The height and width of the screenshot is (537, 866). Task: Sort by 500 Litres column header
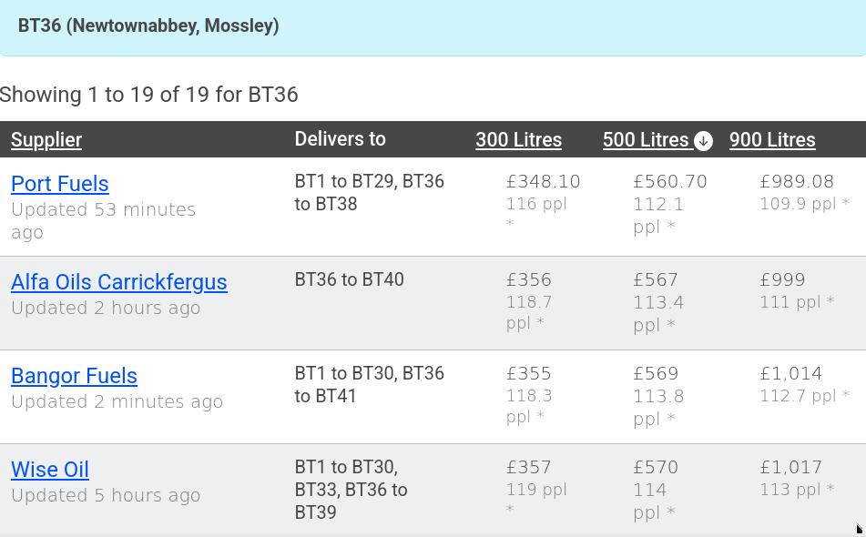tap(645, 140)
